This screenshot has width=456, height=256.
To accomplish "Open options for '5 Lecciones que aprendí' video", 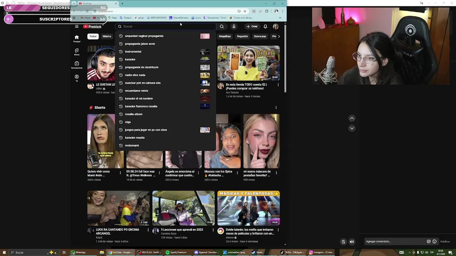I will pos(213,230).
